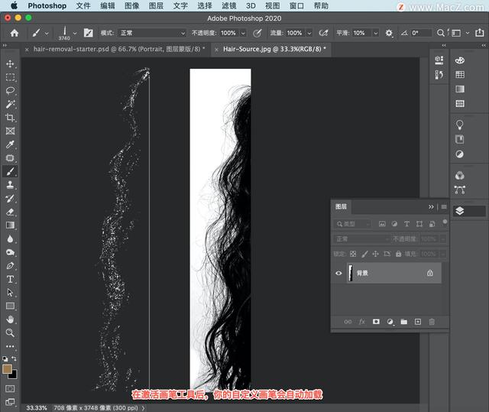Open the brush preset picker arrow
Screen dimensions: 489x412
[75, 33]
